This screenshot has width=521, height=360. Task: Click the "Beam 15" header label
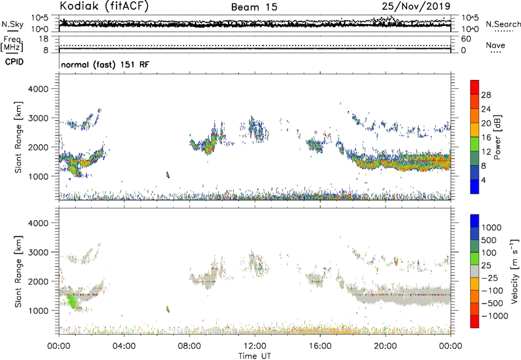pyautogui.click(x=254, y=7)
